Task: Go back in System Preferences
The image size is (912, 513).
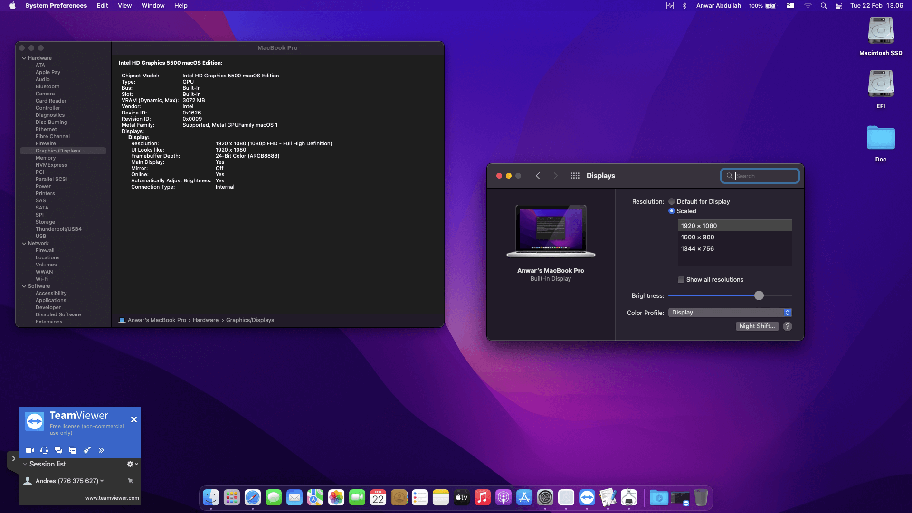Action: click(538, 176)
